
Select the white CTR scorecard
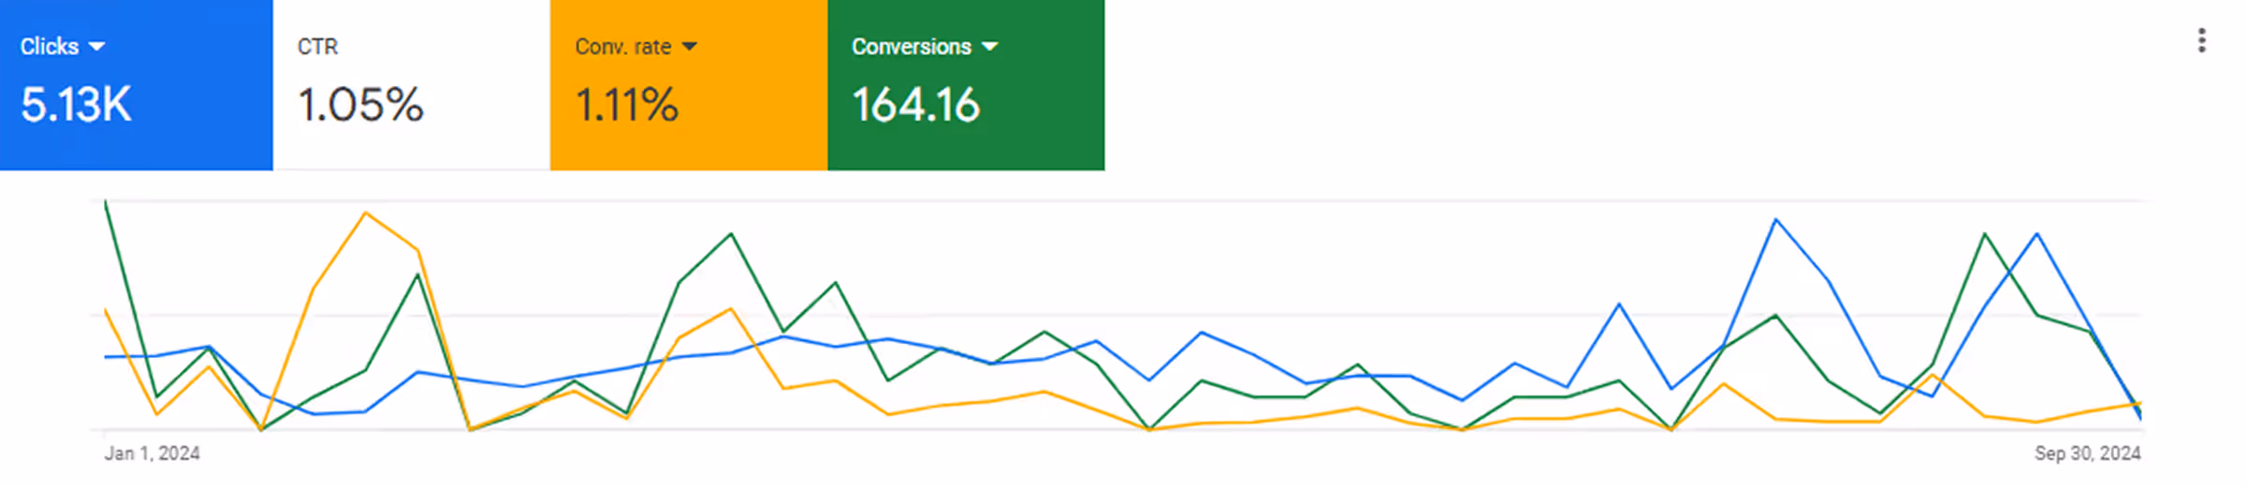[x=412, y=85]
